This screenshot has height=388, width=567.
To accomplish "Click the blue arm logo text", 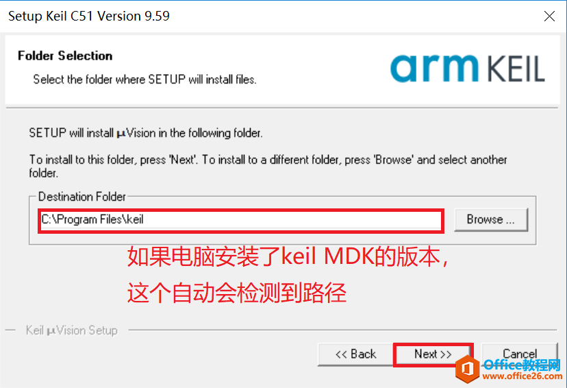I will [x=434, y=69].
